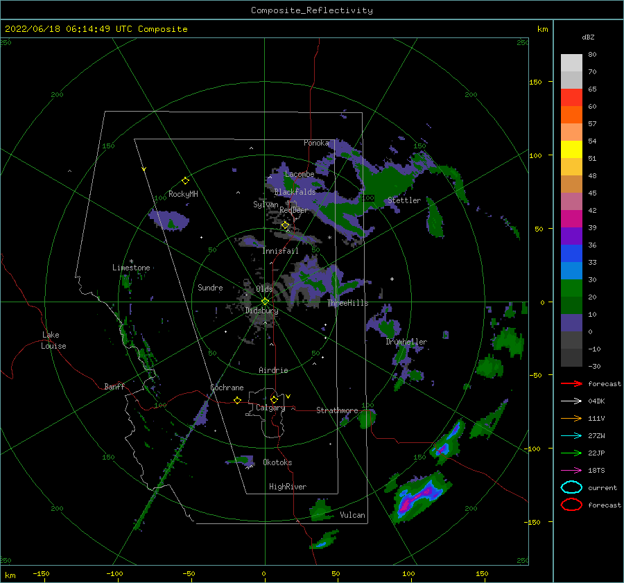Click the yellow diamond marker above Calgary label
The width and height of the screenshot is (624, 583).
click(x=274, y=399)
